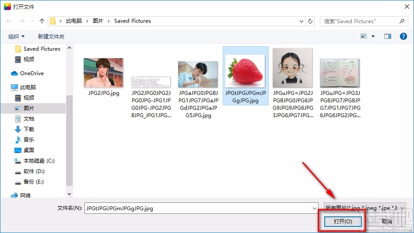The image size is (414, 233).
Task: Select 图片 in the address breadcrumb
Action: (x=98, y=21)
